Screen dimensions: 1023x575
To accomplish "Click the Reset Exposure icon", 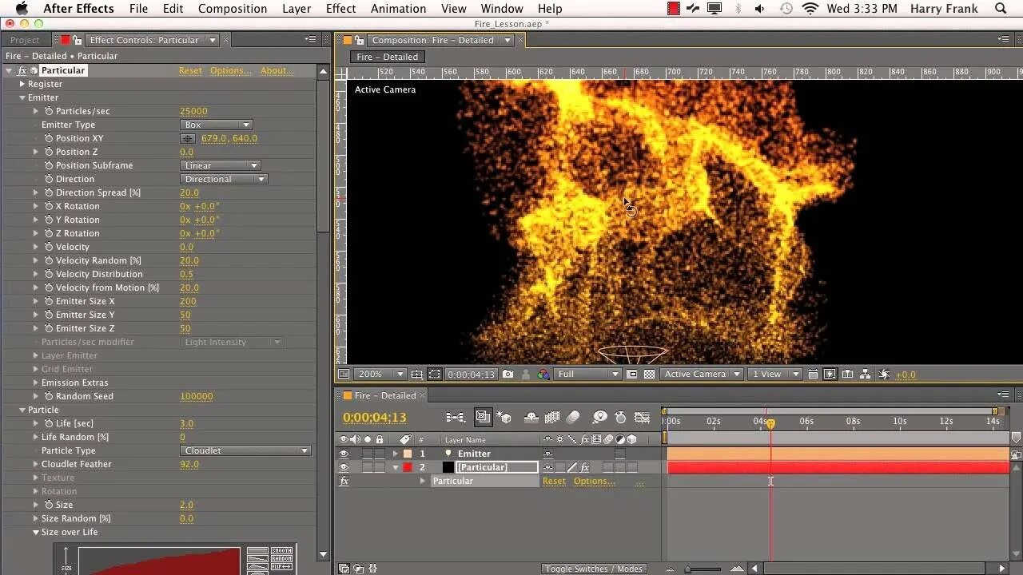I will coord(884,374).
